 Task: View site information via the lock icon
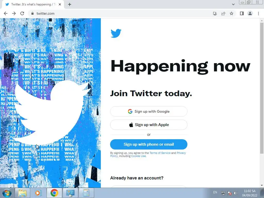pos(32,13)
